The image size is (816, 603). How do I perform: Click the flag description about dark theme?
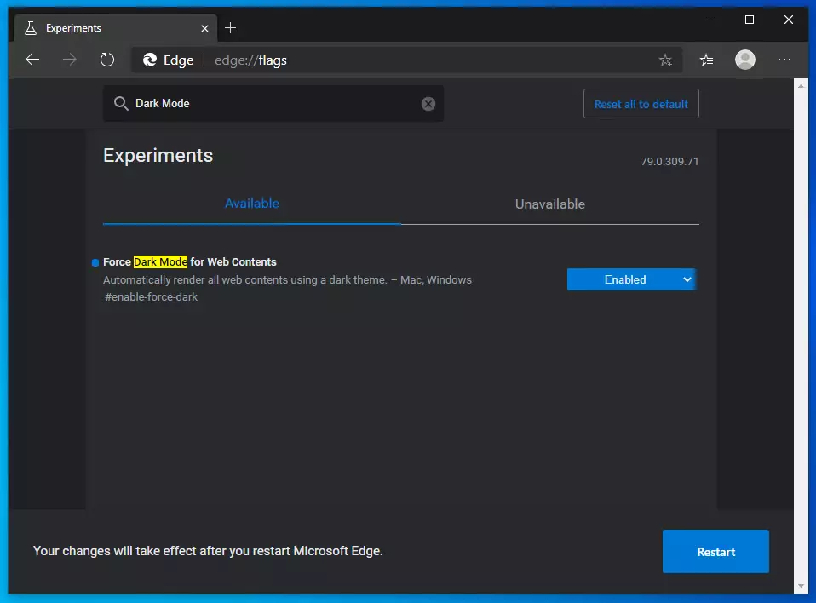point(287,280)
